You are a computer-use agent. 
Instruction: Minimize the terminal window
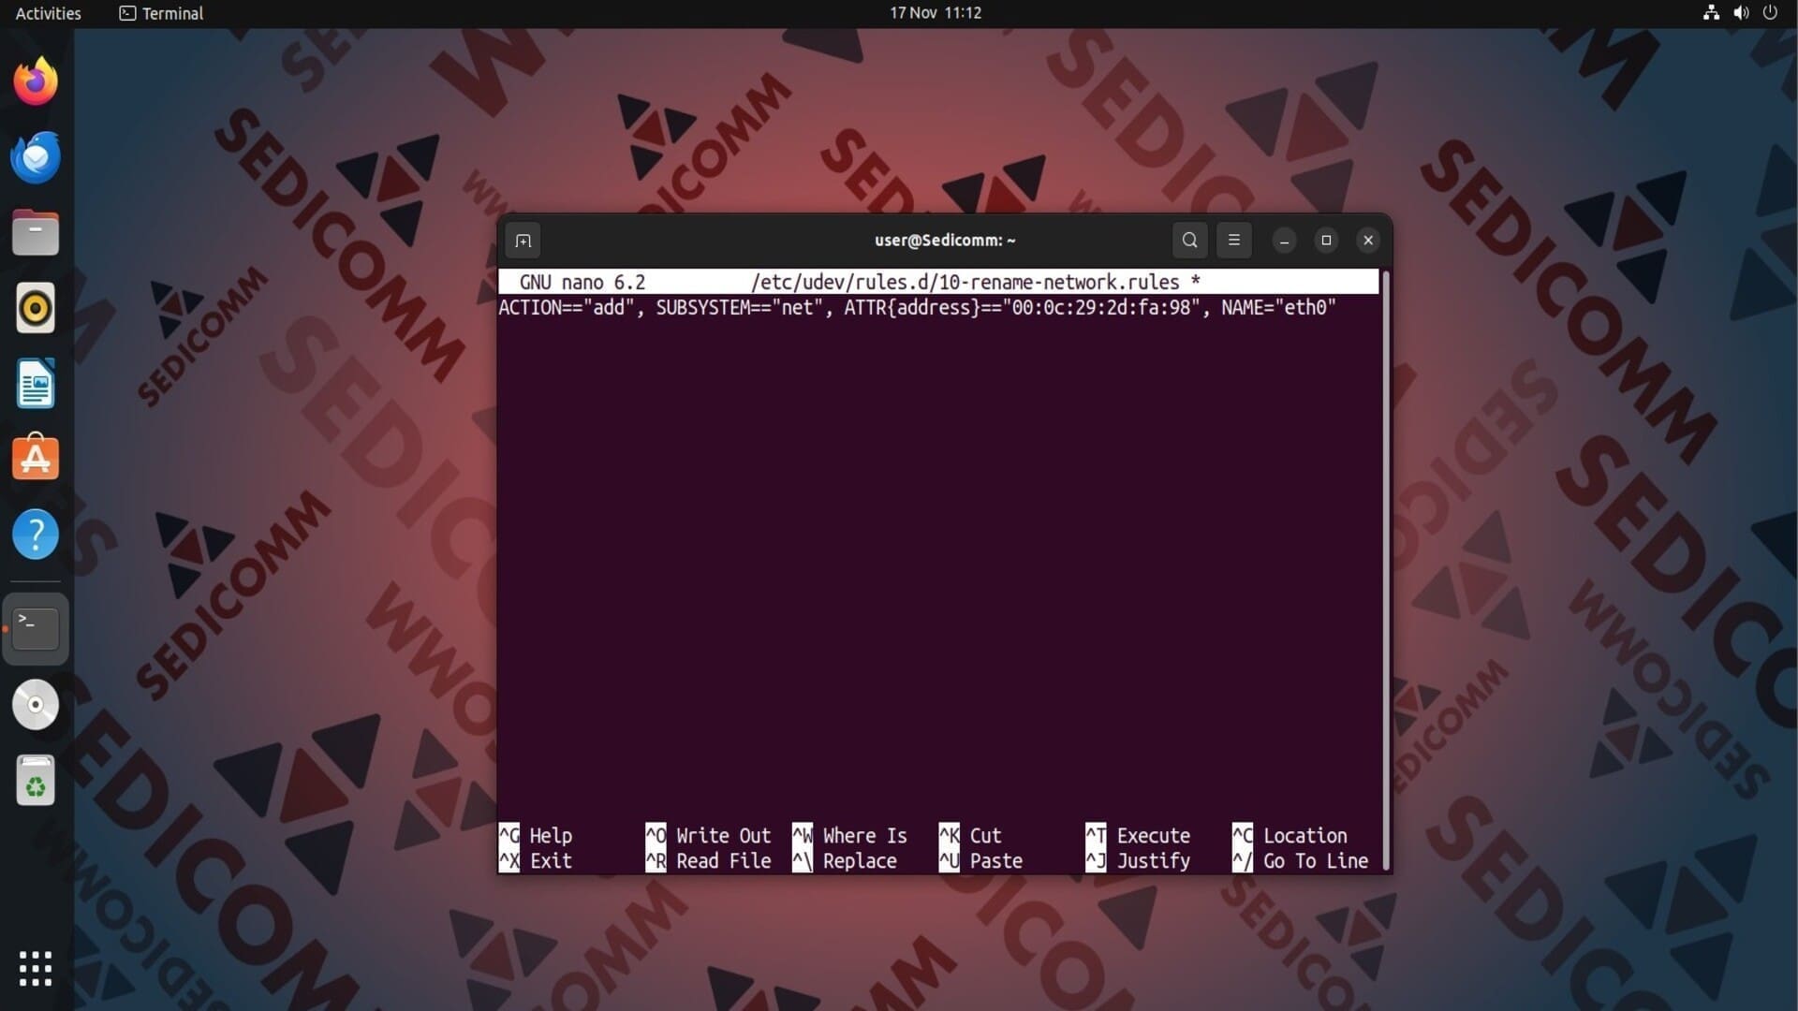pyautogui.click(x=1284, y=241)
